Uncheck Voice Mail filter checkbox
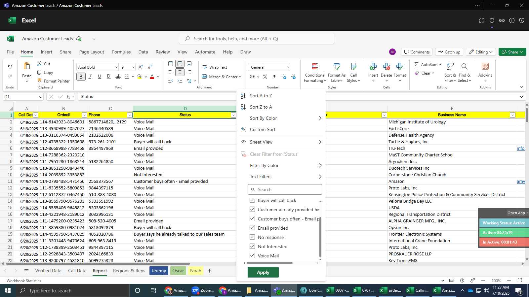The height and width of the screenshot is (297, 529). coord(252,255)
